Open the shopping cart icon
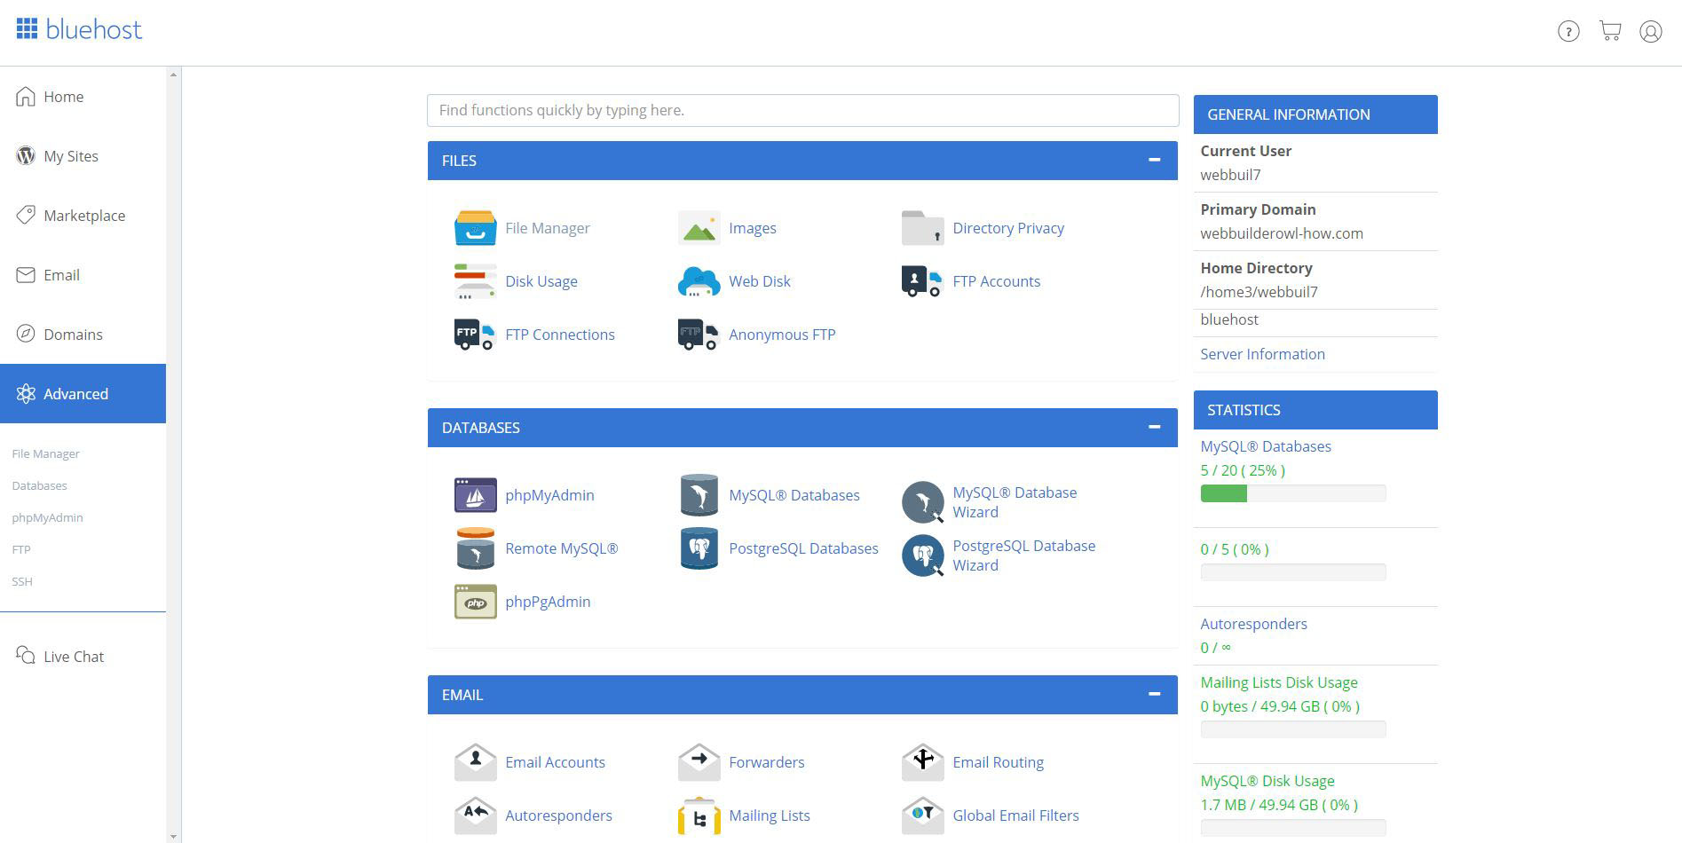The image size is (1682, 843). [1610, 31]
